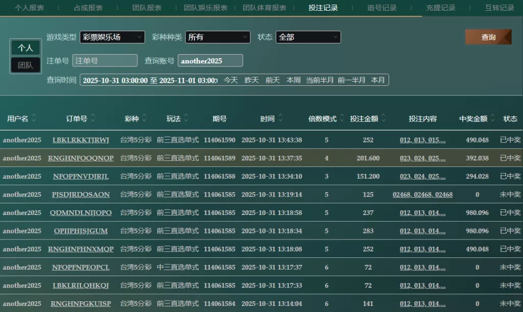Sort by 彩种 column sort icon
This screenshot has height=312, width=523.
145,118
